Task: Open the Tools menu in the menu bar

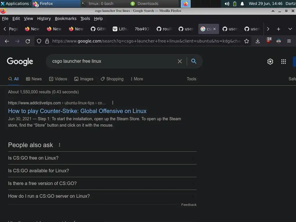Action: 85,18
